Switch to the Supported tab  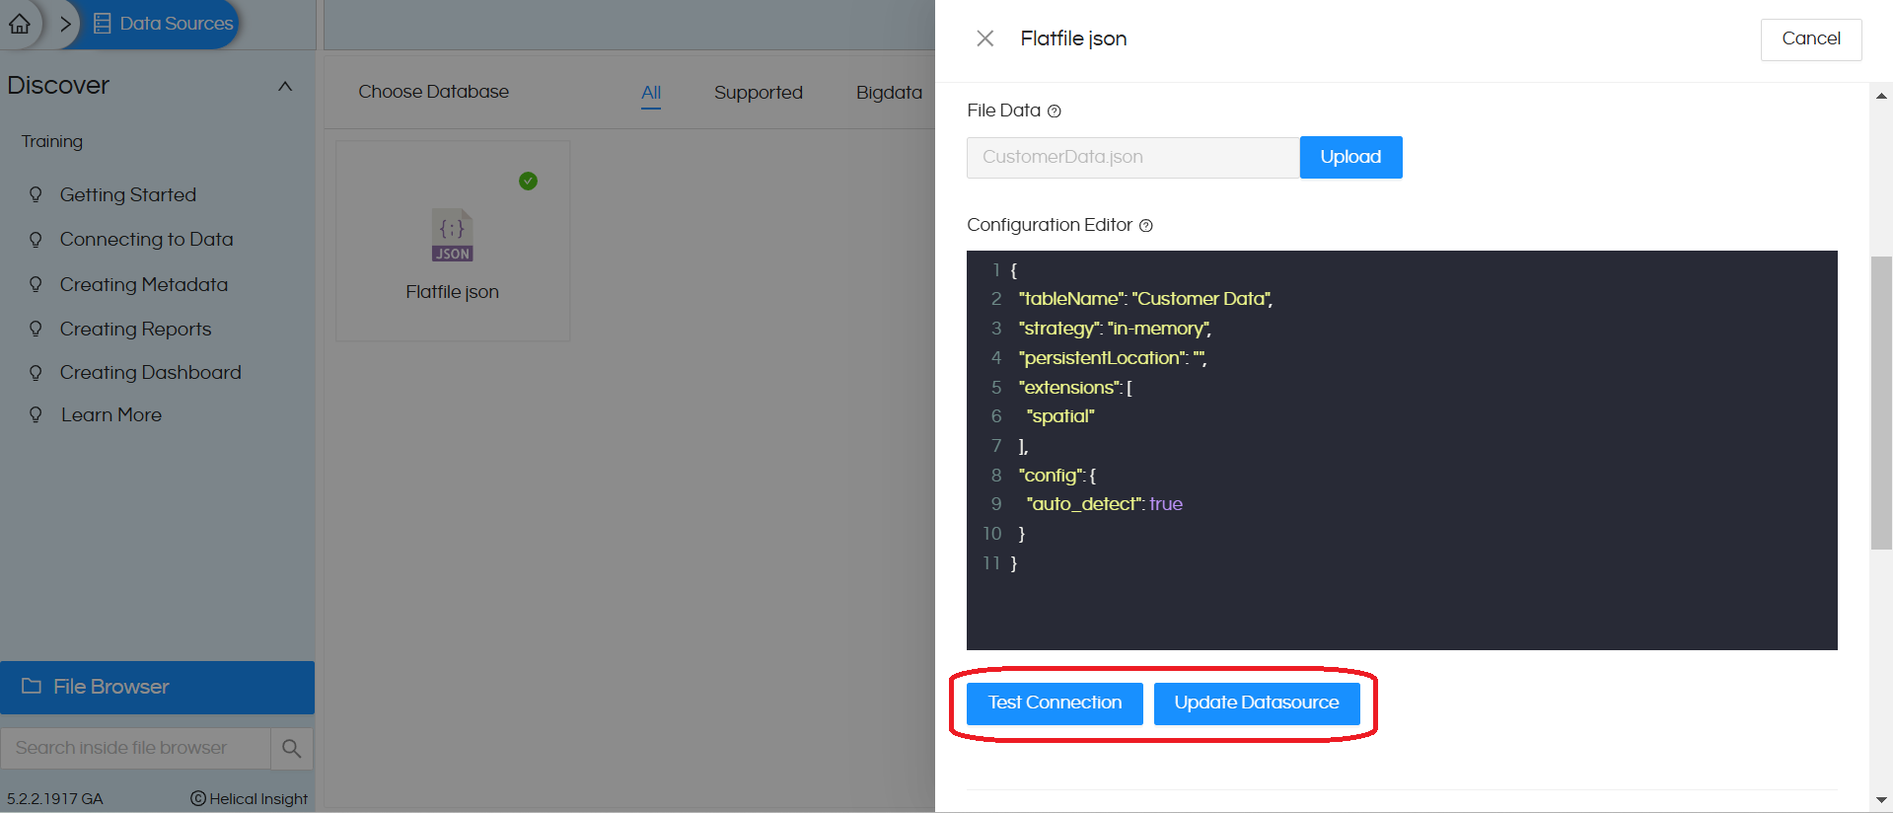(x=759, y=92)
